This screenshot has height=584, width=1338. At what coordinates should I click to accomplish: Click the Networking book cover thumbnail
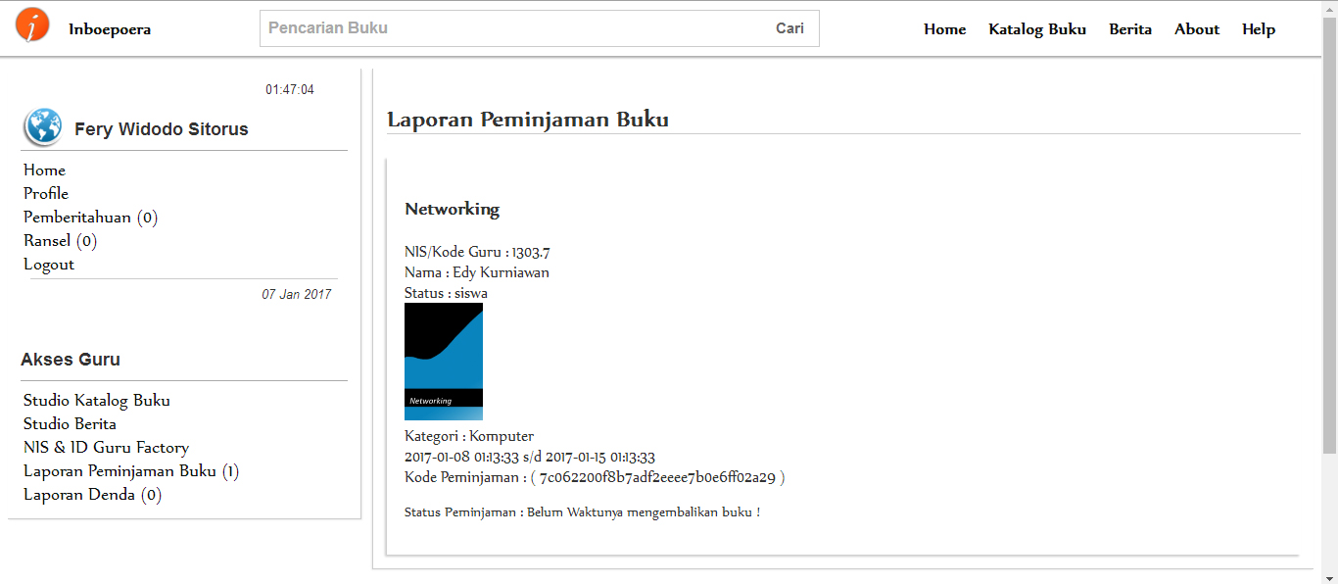[443, 361]
